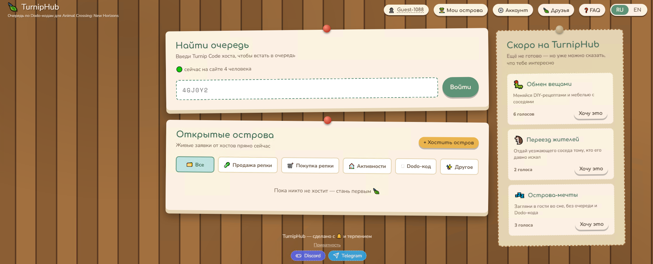Click the leaf icon in Друзья
Viewport: 653px width, 264px height.
[546, 11]
